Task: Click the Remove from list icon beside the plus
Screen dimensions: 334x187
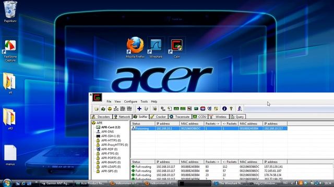Action: [x=146, y=109]
